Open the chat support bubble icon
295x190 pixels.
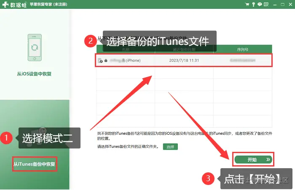click(260, 4)
